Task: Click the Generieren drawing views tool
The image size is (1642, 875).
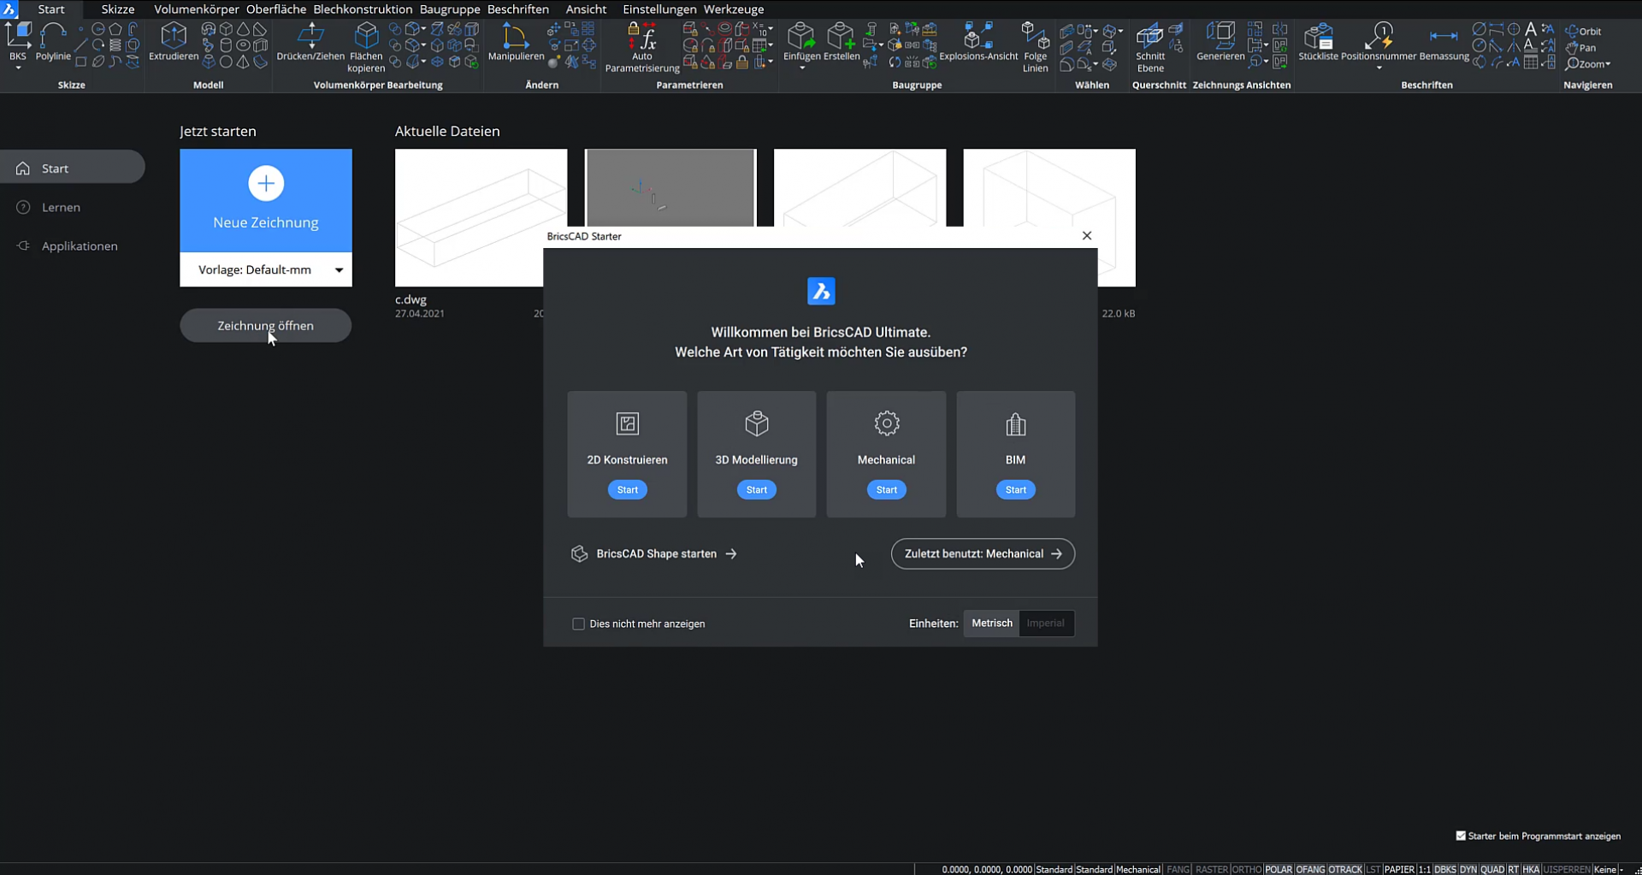Action: (x=1220, y=42)
